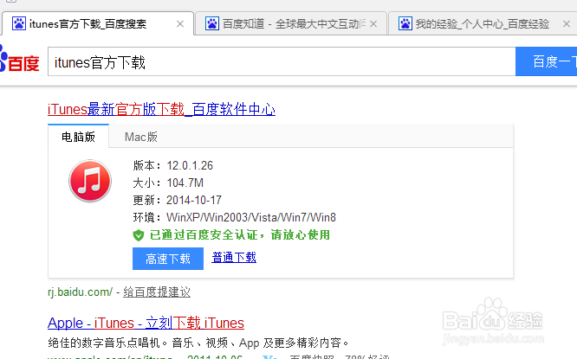Image resolution: width=577 pixels, height=359 pixels.
Task: Switch to the itunes官方下载_百度搜索 tab
Action: 98,24
